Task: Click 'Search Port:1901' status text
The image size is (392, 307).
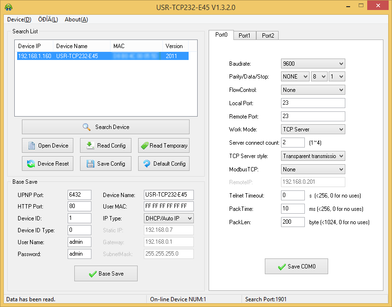Action: [266, 299]
